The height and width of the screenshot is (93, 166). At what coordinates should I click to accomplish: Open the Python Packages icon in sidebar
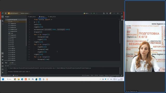click(3, 60)
